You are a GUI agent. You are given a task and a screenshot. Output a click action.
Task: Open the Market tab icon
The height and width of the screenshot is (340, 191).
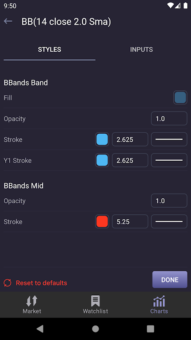pos(32,301)
